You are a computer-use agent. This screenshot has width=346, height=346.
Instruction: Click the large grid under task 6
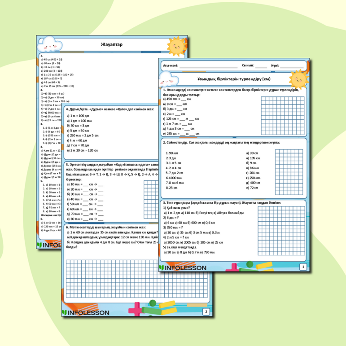138,279
